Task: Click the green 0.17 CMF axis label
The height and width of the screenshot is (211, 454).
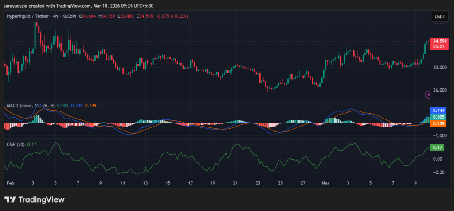Action: point(437,147)
